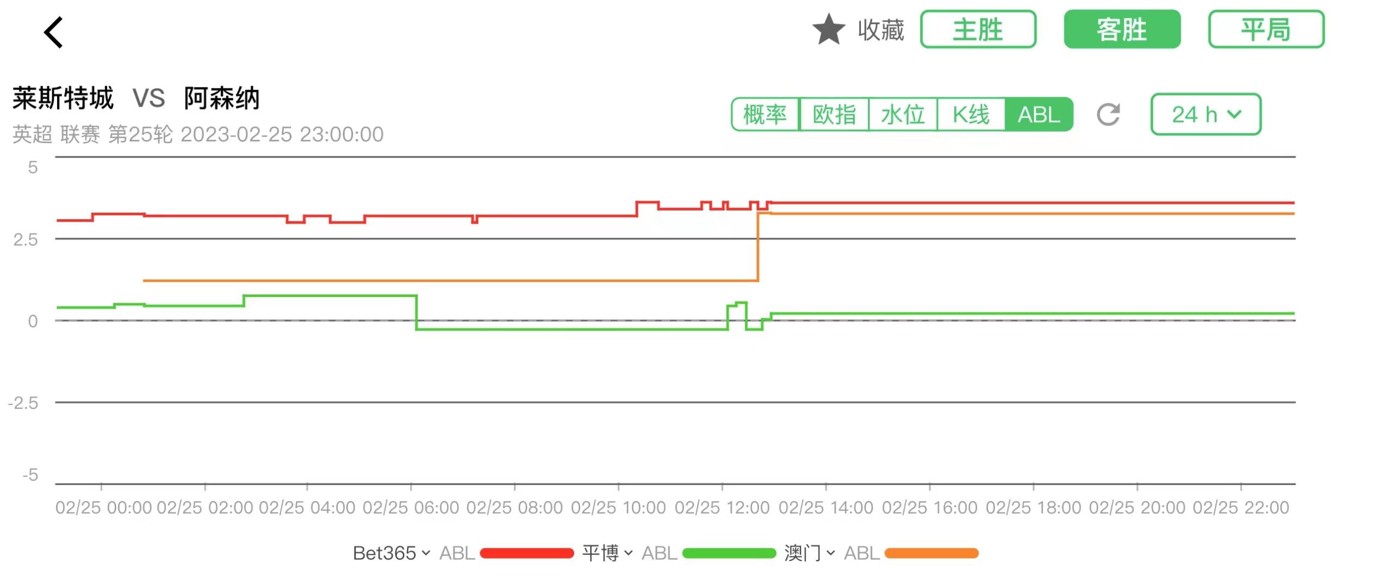
Task: Toggle the 客胜 selection off
Action: click(1121, 30)
